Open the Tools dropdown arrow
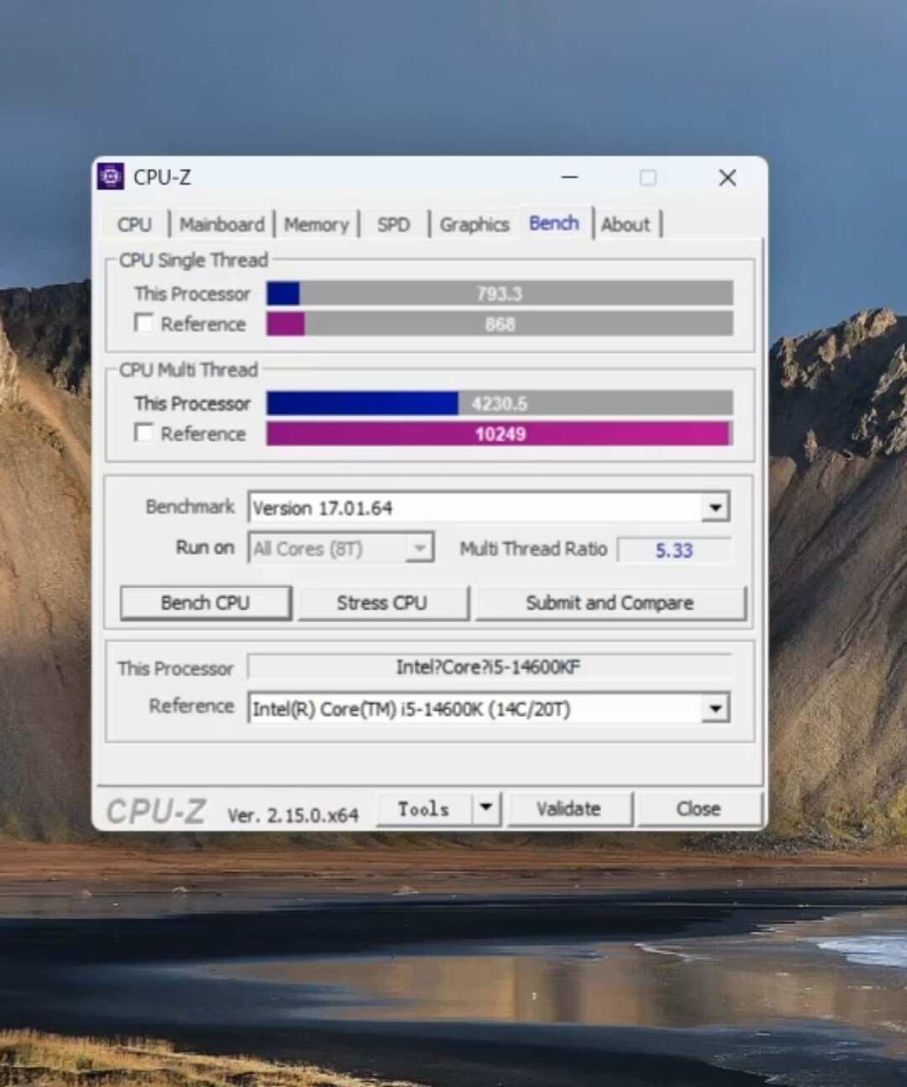The image size is (907, 1087). click(x=486, y=808)
